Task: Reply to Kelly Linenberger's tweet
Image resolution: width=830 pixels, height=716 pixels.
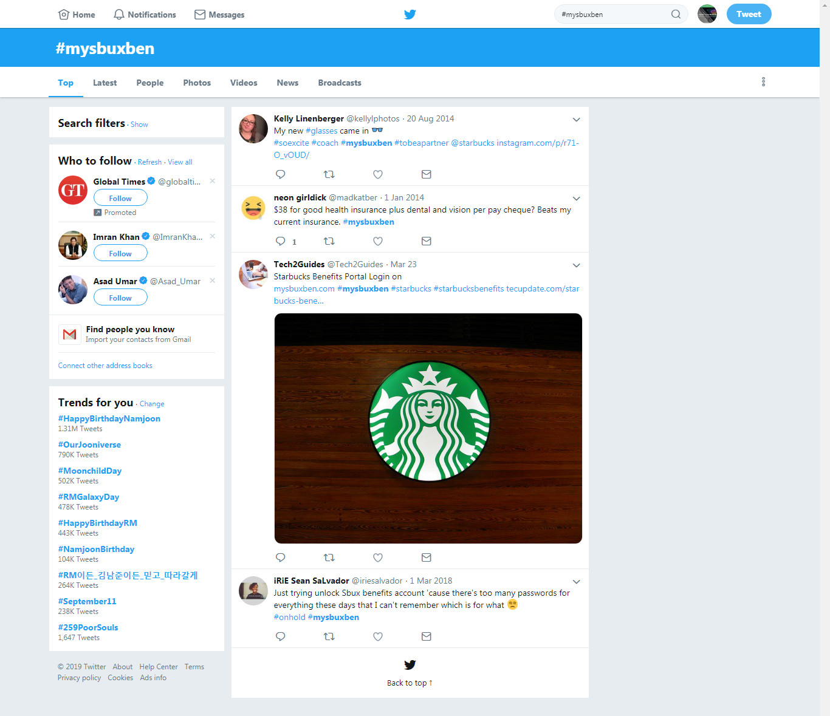Action: [281, 174]
